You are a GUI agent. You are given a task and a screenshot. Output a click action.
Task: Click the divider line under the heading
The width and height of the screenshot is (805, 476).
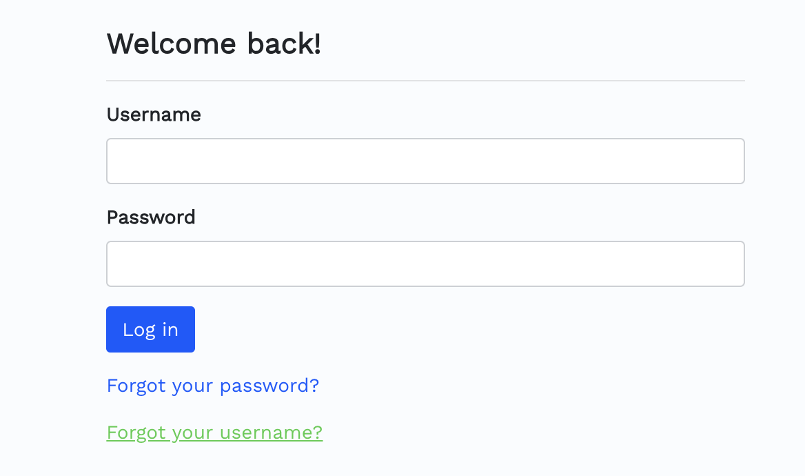click(x=425, y=81)
